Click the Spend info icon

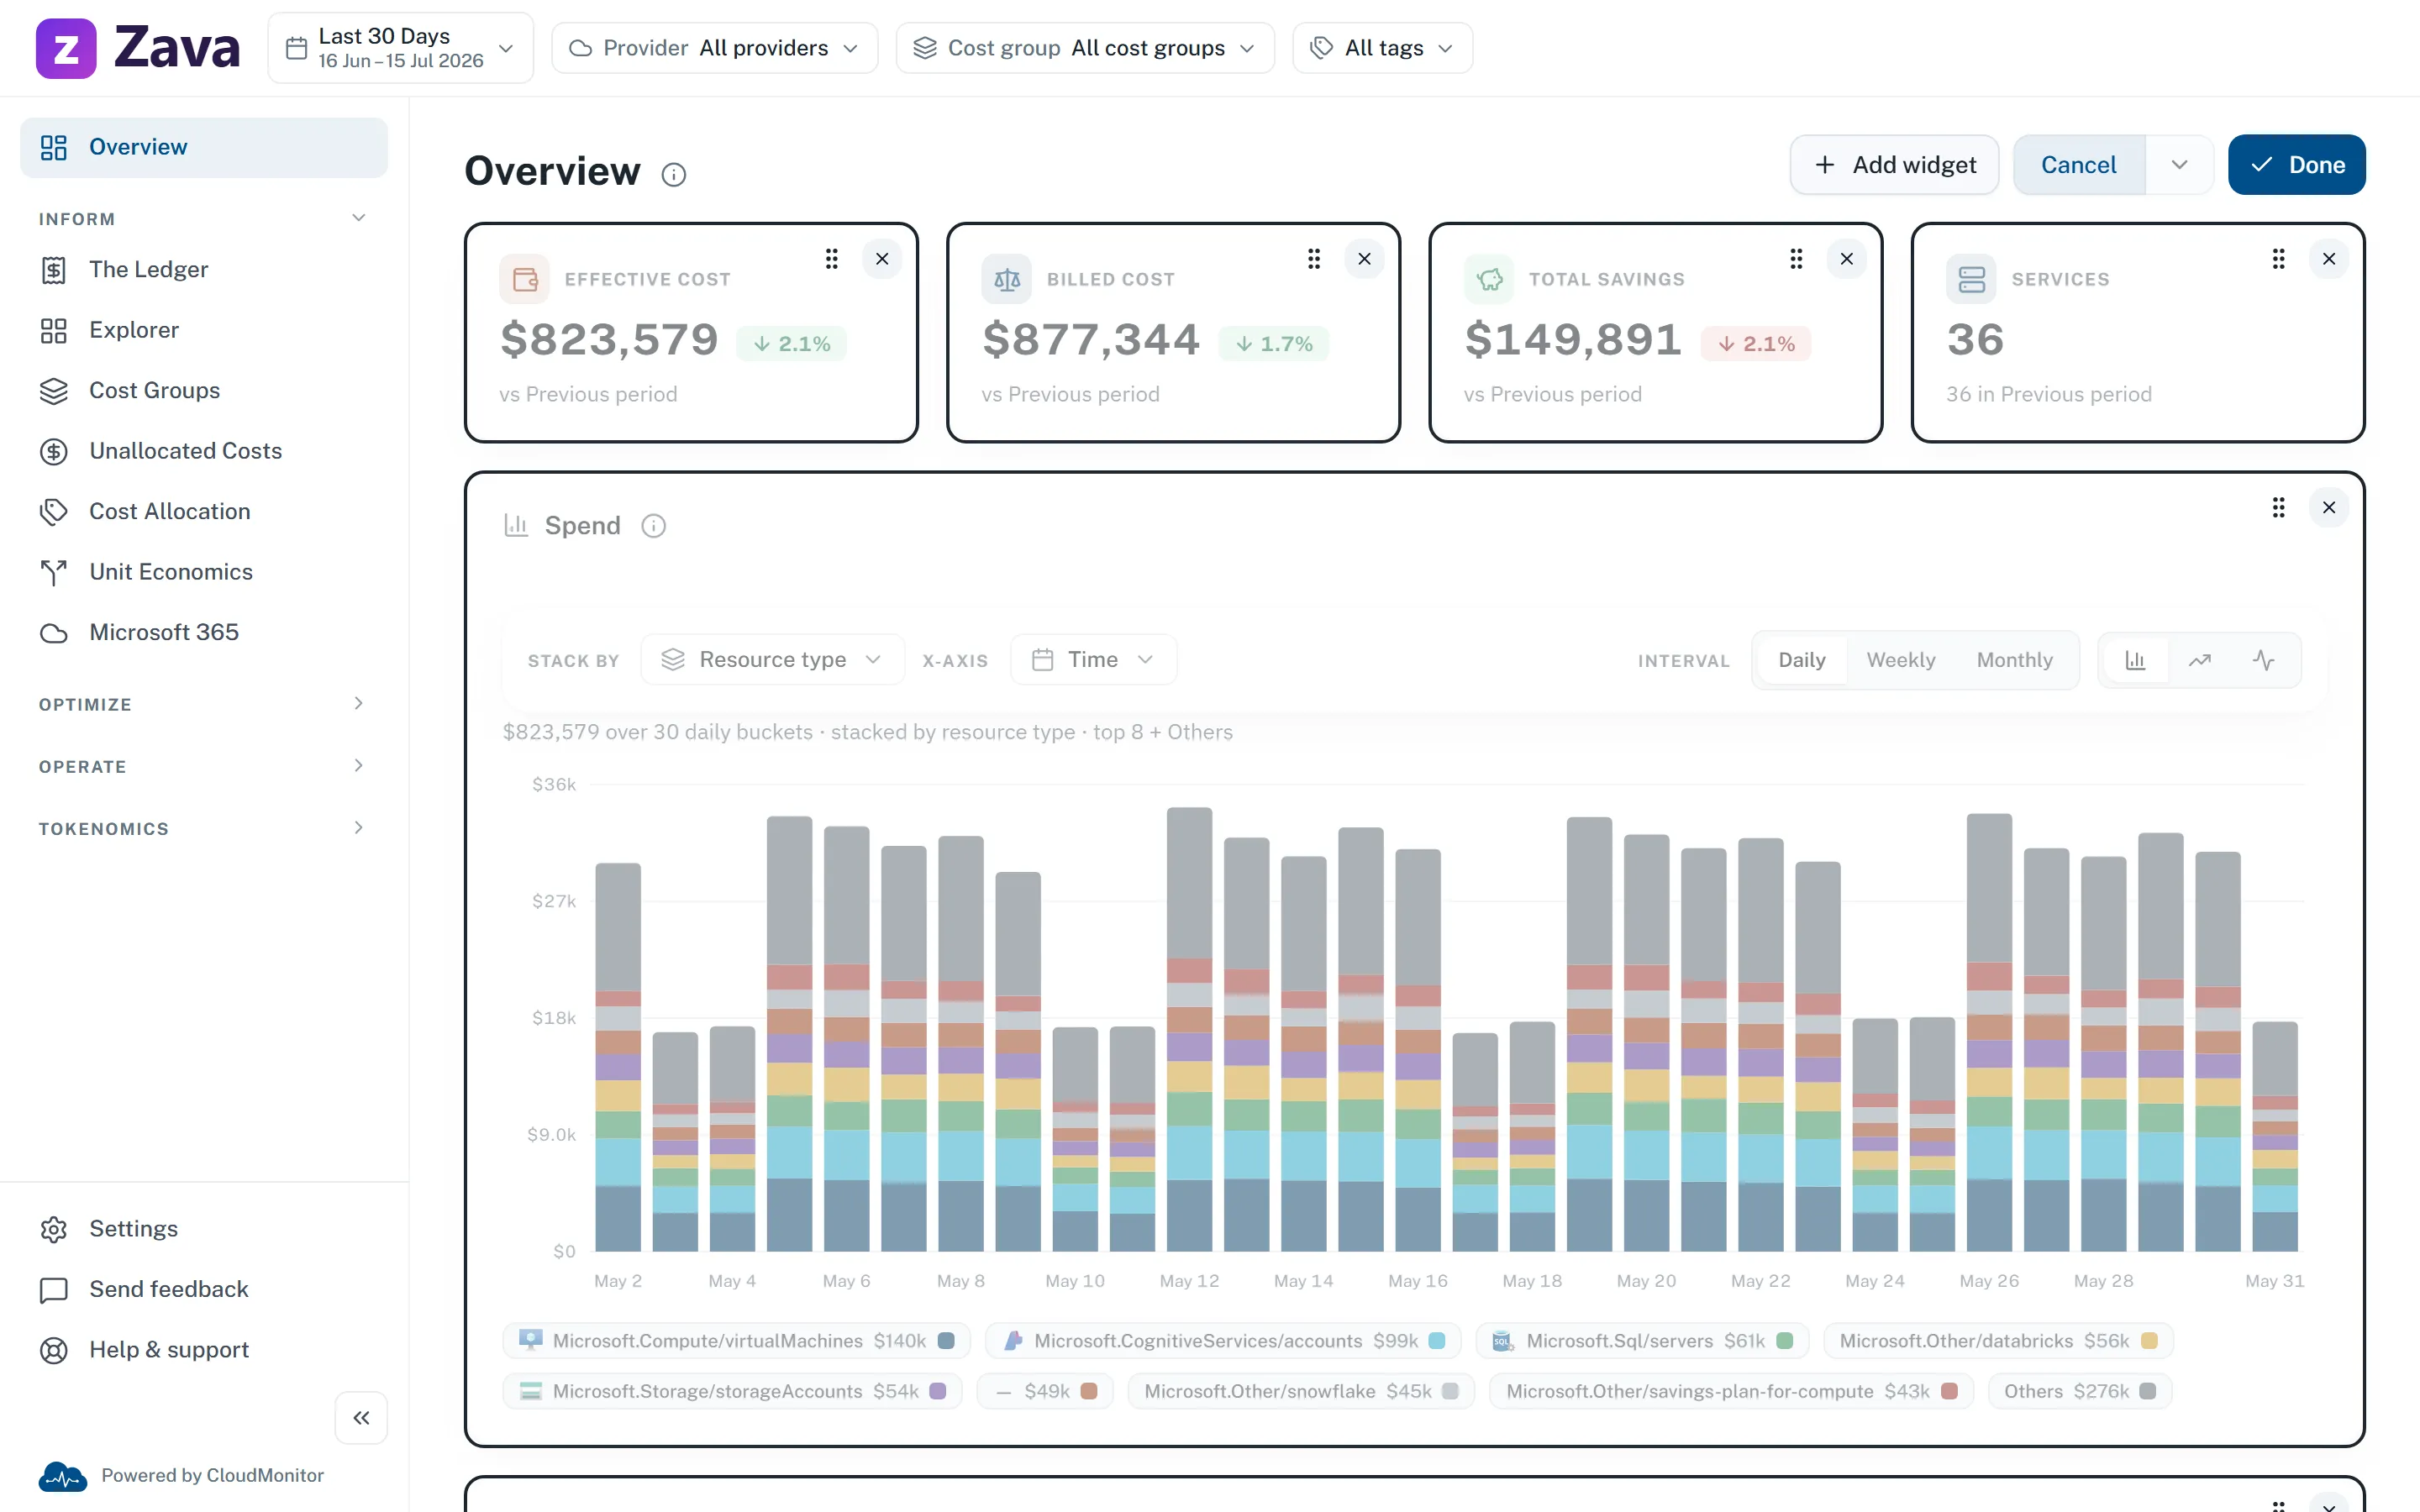click(654, 526)
